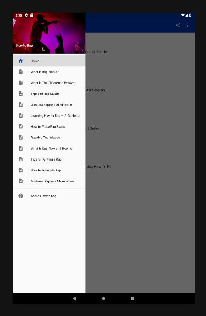Open Learning How to Rap guide item

click(x=49, y=115)
